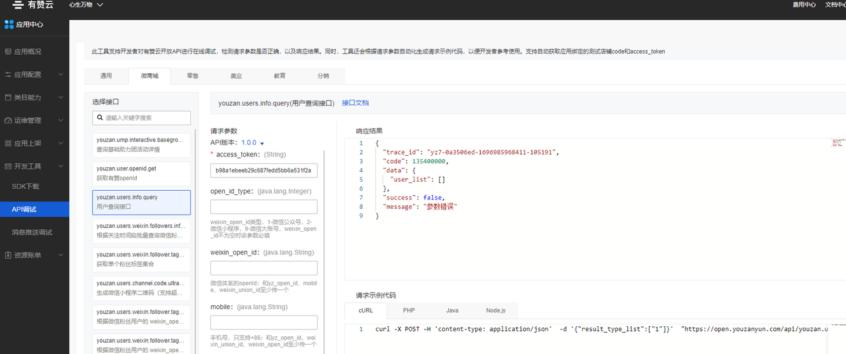Click the access_token input field
Screen dimensions: 846x354
(264, 170)
